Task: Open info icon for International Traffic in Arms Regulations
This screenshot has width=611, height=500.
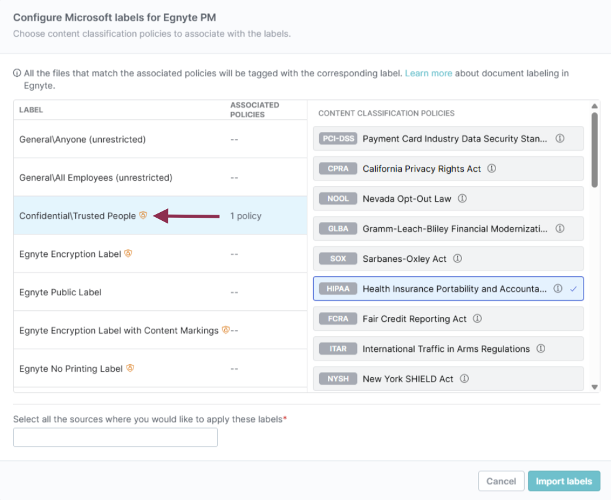Action: click(541, 349)
